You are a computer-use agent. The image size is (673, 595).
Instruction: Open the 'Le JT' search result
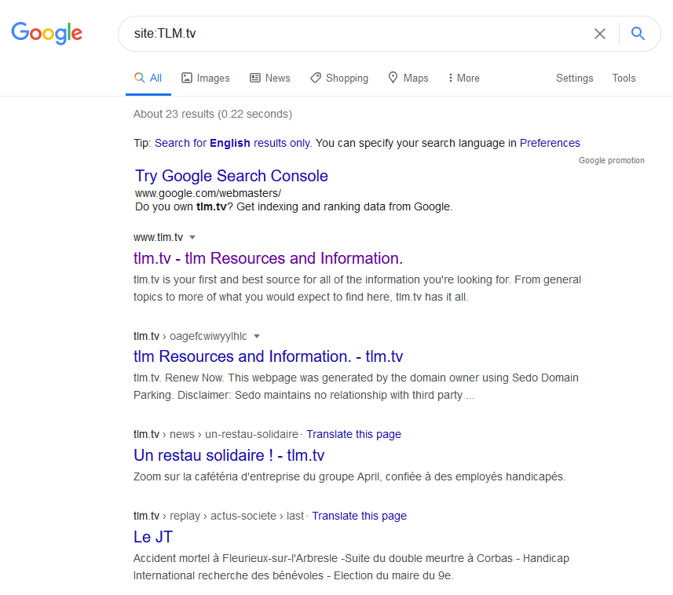pos(153,537)
